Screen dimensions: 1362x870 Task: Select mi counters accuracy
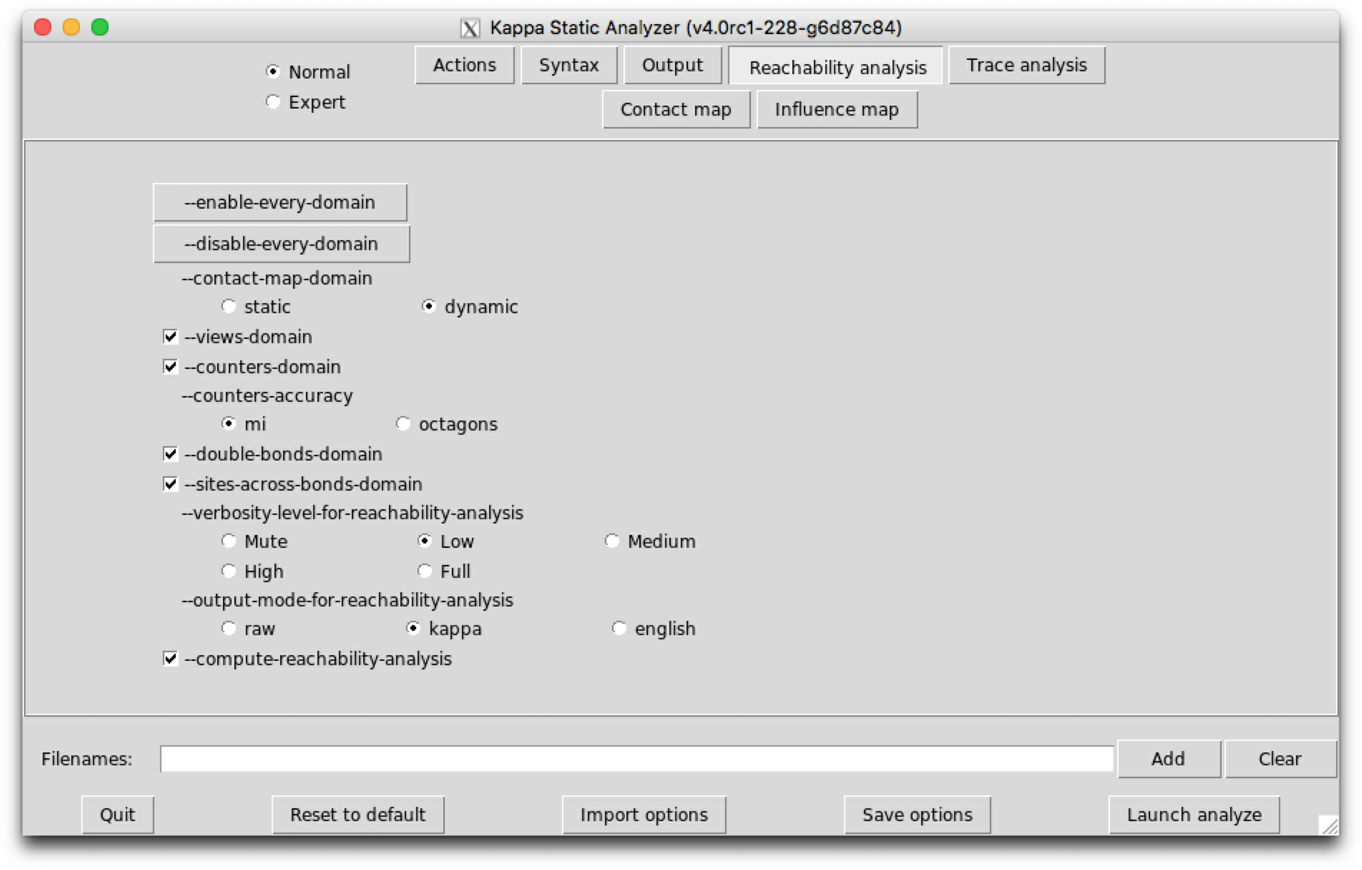tap(228, 424)
